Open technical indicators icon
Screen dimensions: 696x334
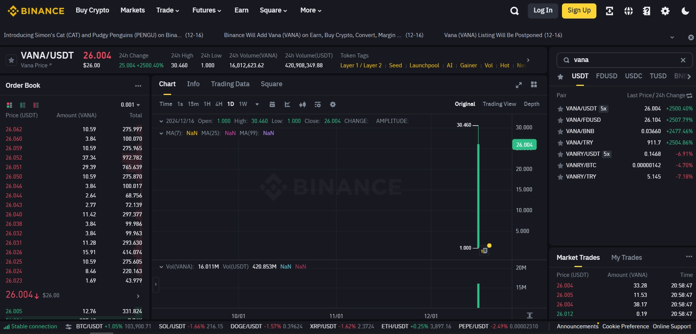click(318, 104)
